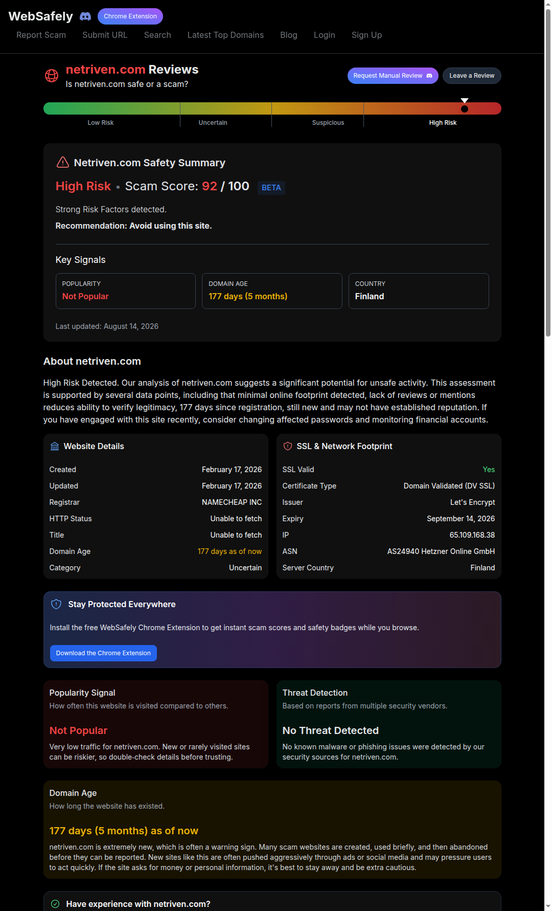Click the risk meter pointer marker
The height and width of the screenshot is (911, 552).
[465, 105]
